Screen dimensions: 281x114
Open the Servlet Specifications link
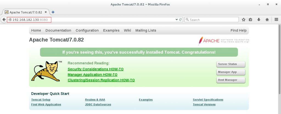pos(208,100)
